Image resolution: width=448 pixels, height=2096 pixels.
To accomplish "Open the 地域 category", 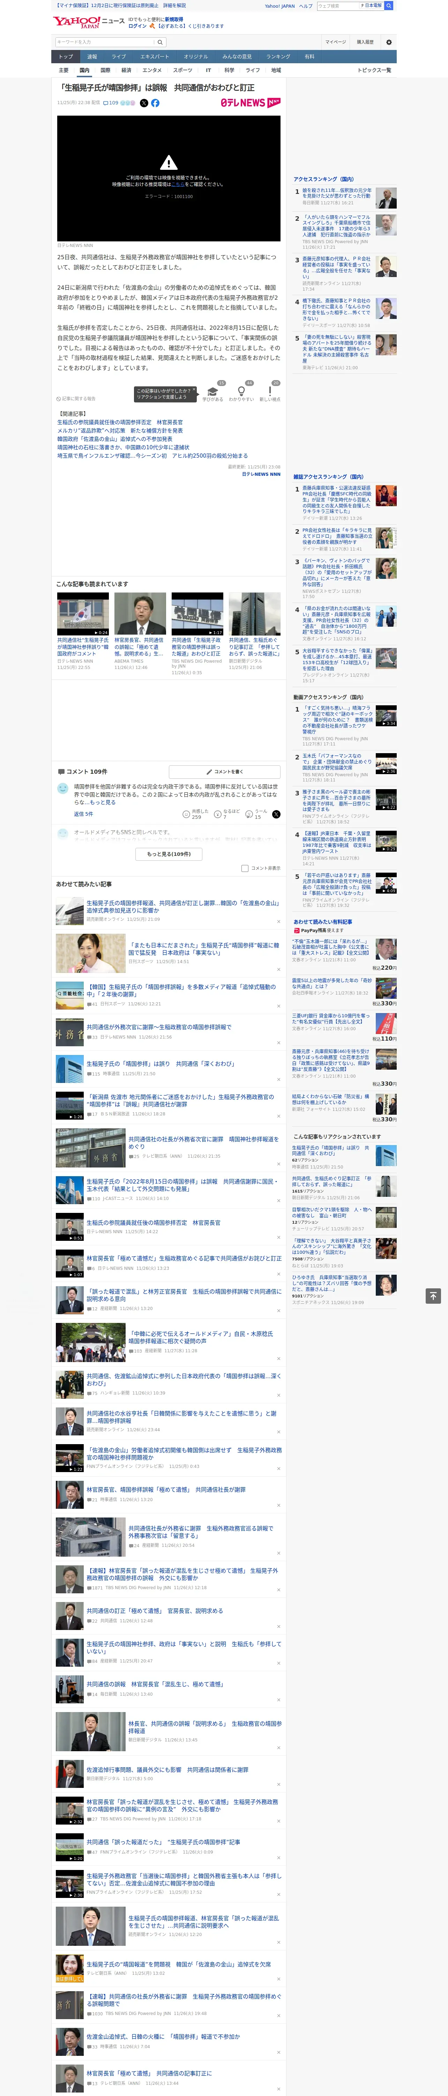I will coord(276,70).
